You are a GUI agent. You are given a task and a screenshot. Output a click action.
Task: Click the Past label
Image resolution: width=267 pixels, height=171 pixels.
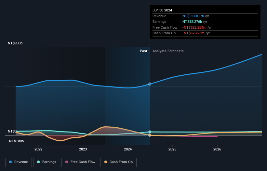[x=143, y=51]
